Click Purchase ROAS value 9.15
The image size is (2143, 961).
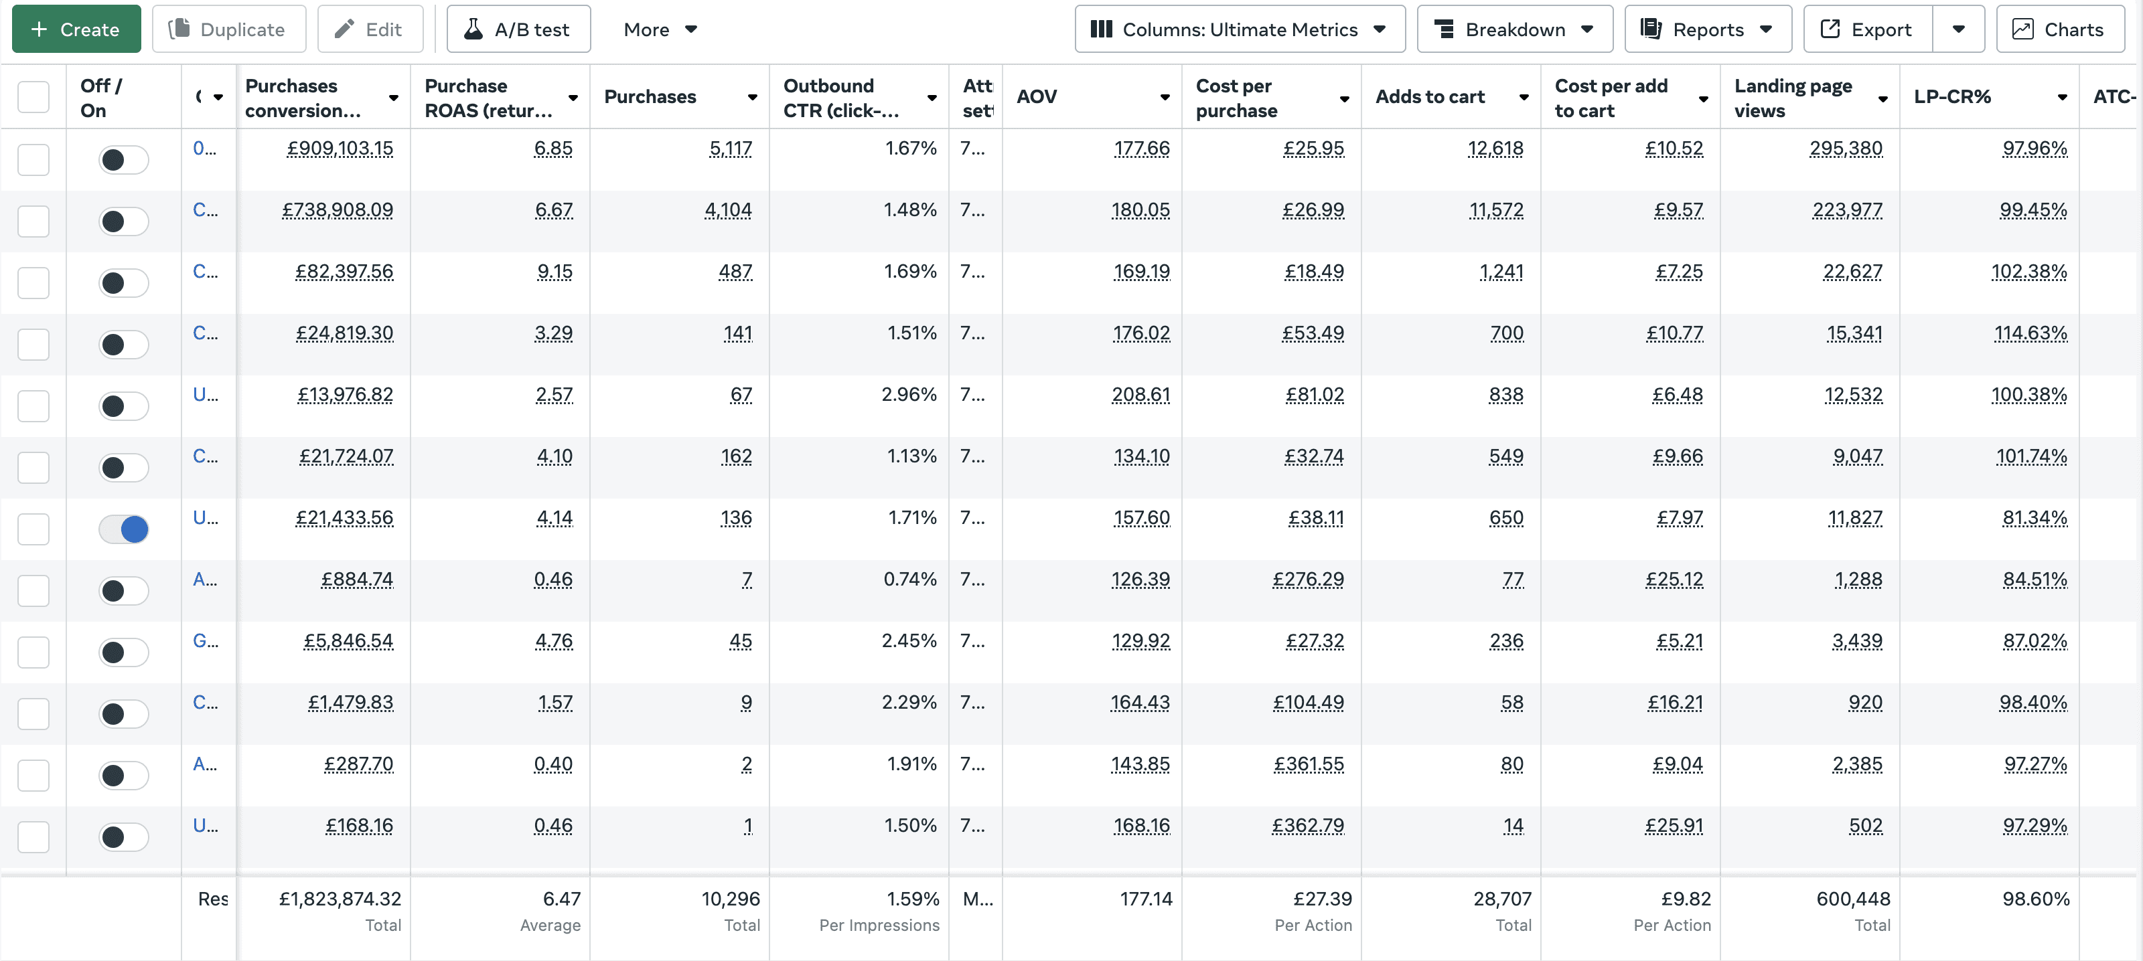555,272
